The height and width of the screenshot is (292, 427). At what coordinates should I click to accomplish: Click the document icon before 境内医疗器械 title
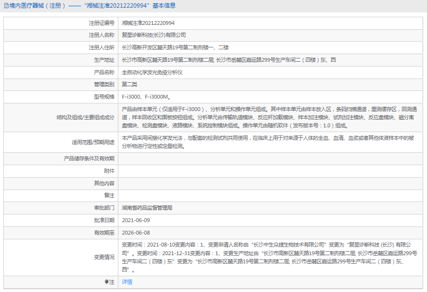tap(6, 5)
